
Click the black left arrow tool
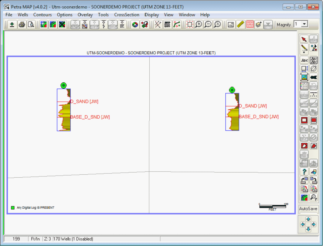click(x=314, y=77)
